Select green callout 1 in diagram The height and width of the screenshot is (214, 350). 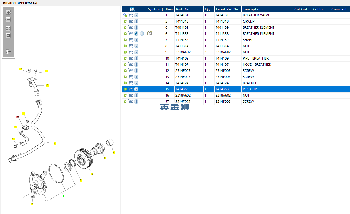64,196
